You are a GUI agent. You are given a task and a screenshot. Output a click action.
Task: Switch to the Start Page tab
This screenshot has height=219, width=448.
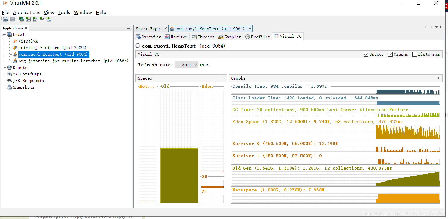pos(148,29)
